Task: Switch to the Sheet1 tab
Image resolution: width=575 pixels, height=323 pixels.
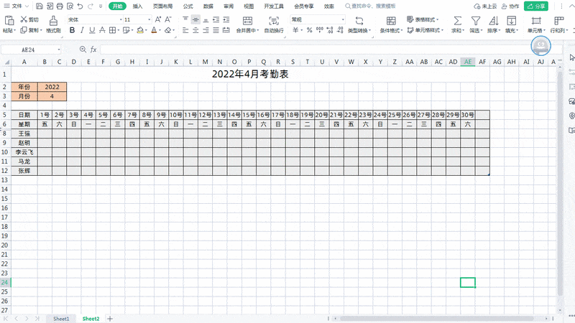Action: click(x=61, y=319)
